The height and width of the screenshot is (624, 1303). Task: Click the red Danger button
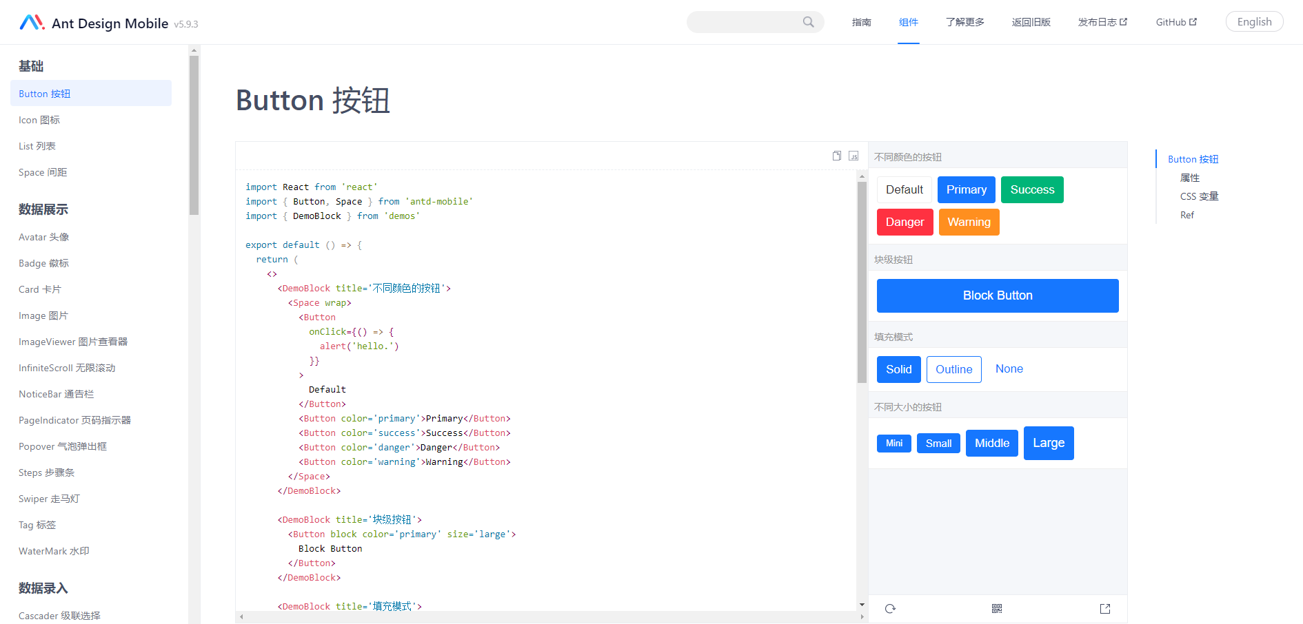(905, 222)
